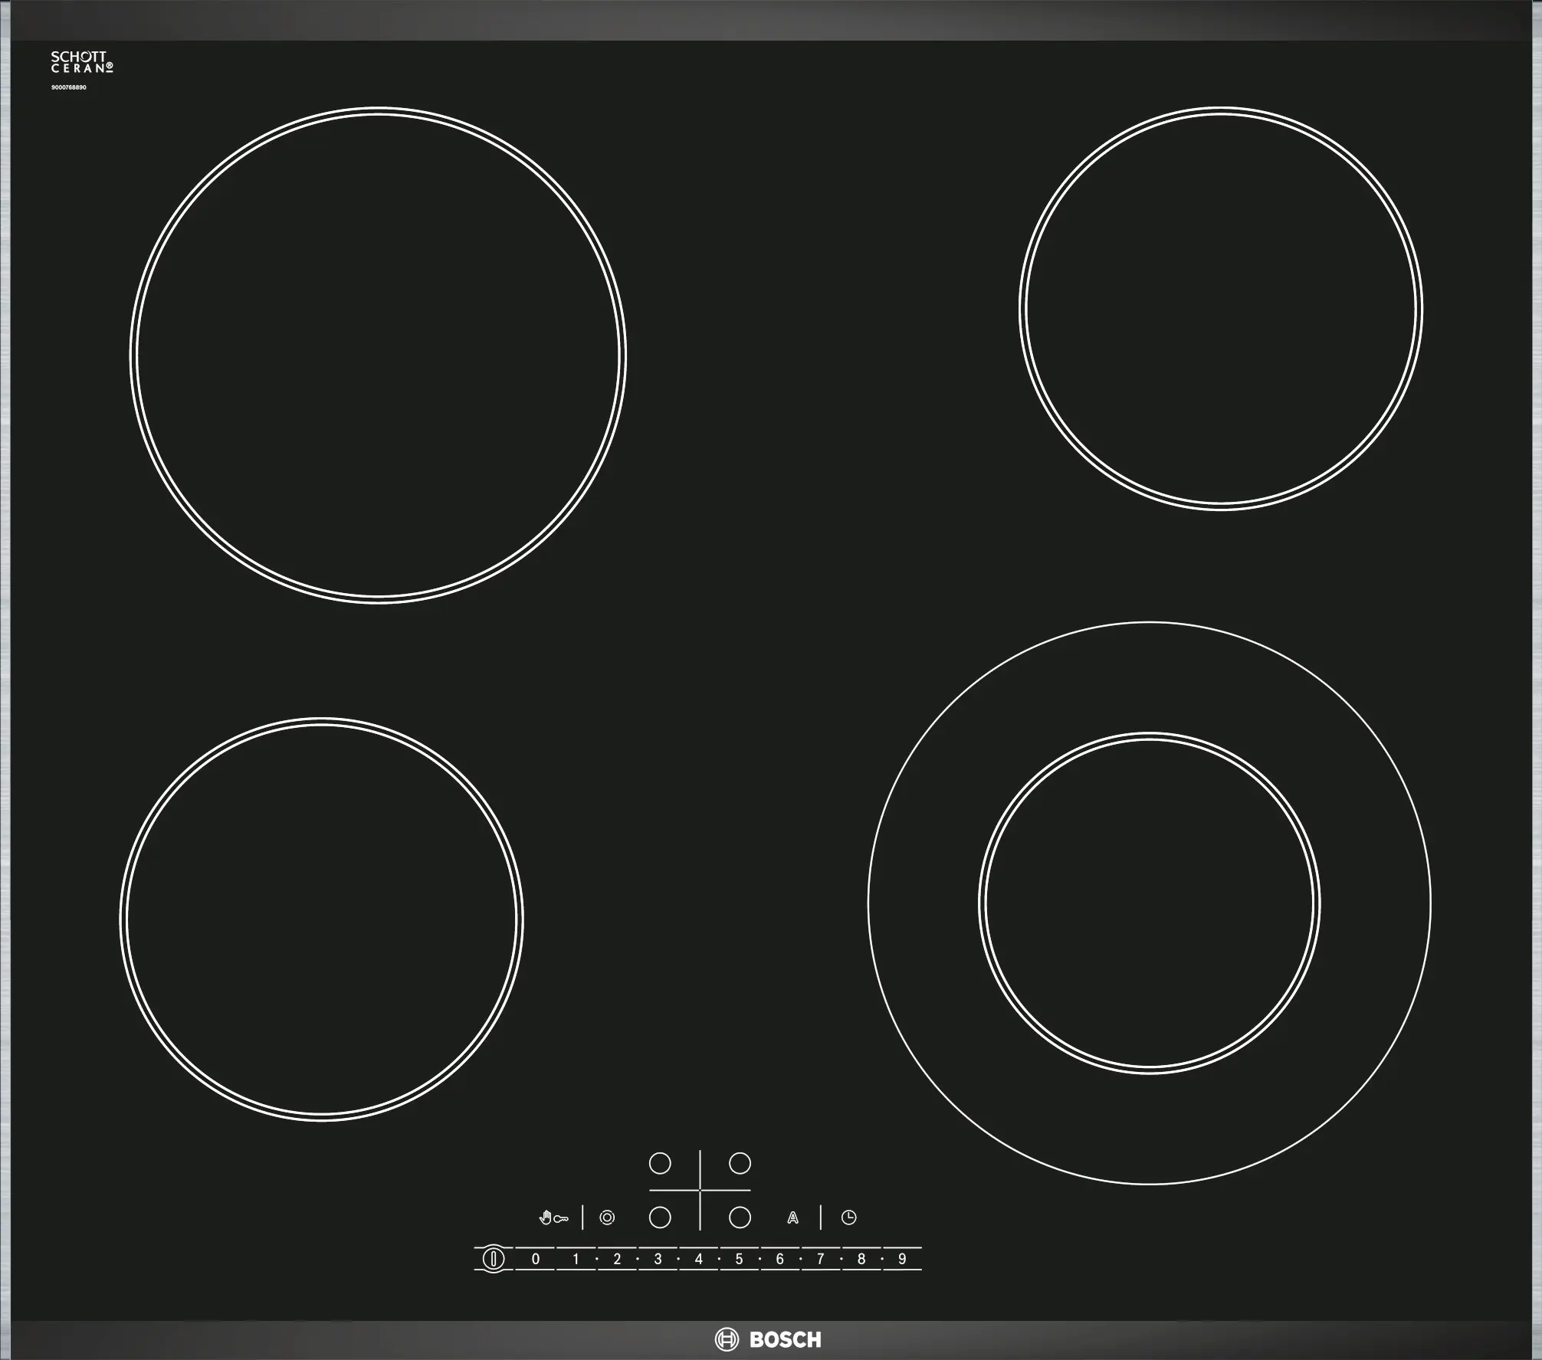
Task: Touch the front-left cooking zone
Action: [x=322, y=919]
